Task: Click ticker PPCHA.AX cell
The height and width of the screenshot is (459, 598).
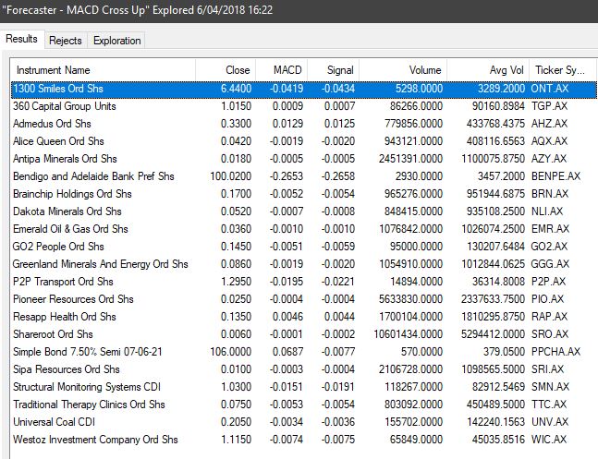Action: (x=556, y=352)
